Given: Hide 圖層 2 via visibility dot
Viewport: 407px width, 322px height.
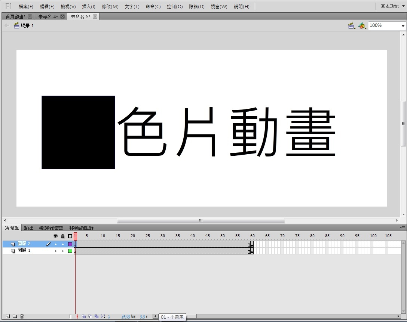Looking at the screenshot, I should coord(55,244).
